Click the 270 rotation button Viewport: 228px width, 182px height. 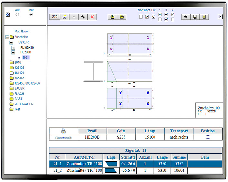55,17
